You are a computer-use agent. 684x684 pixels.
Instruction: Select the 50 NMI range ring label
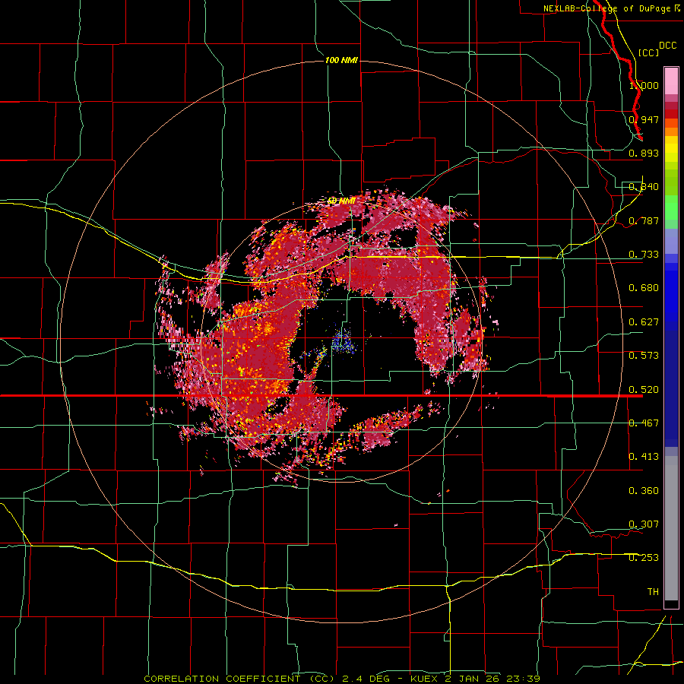coord(341,201)
